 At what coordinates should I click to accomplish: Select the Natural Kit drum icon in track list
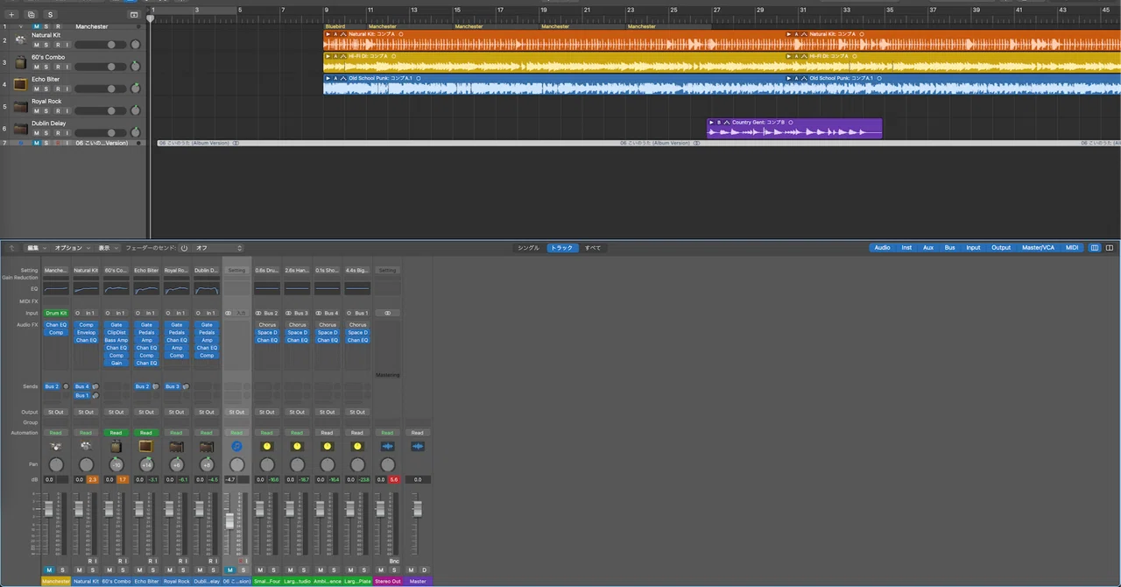pos(20,40)
